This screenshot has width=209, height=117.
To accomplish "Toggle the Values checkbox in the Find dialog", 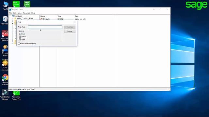I will coord(20,37).
